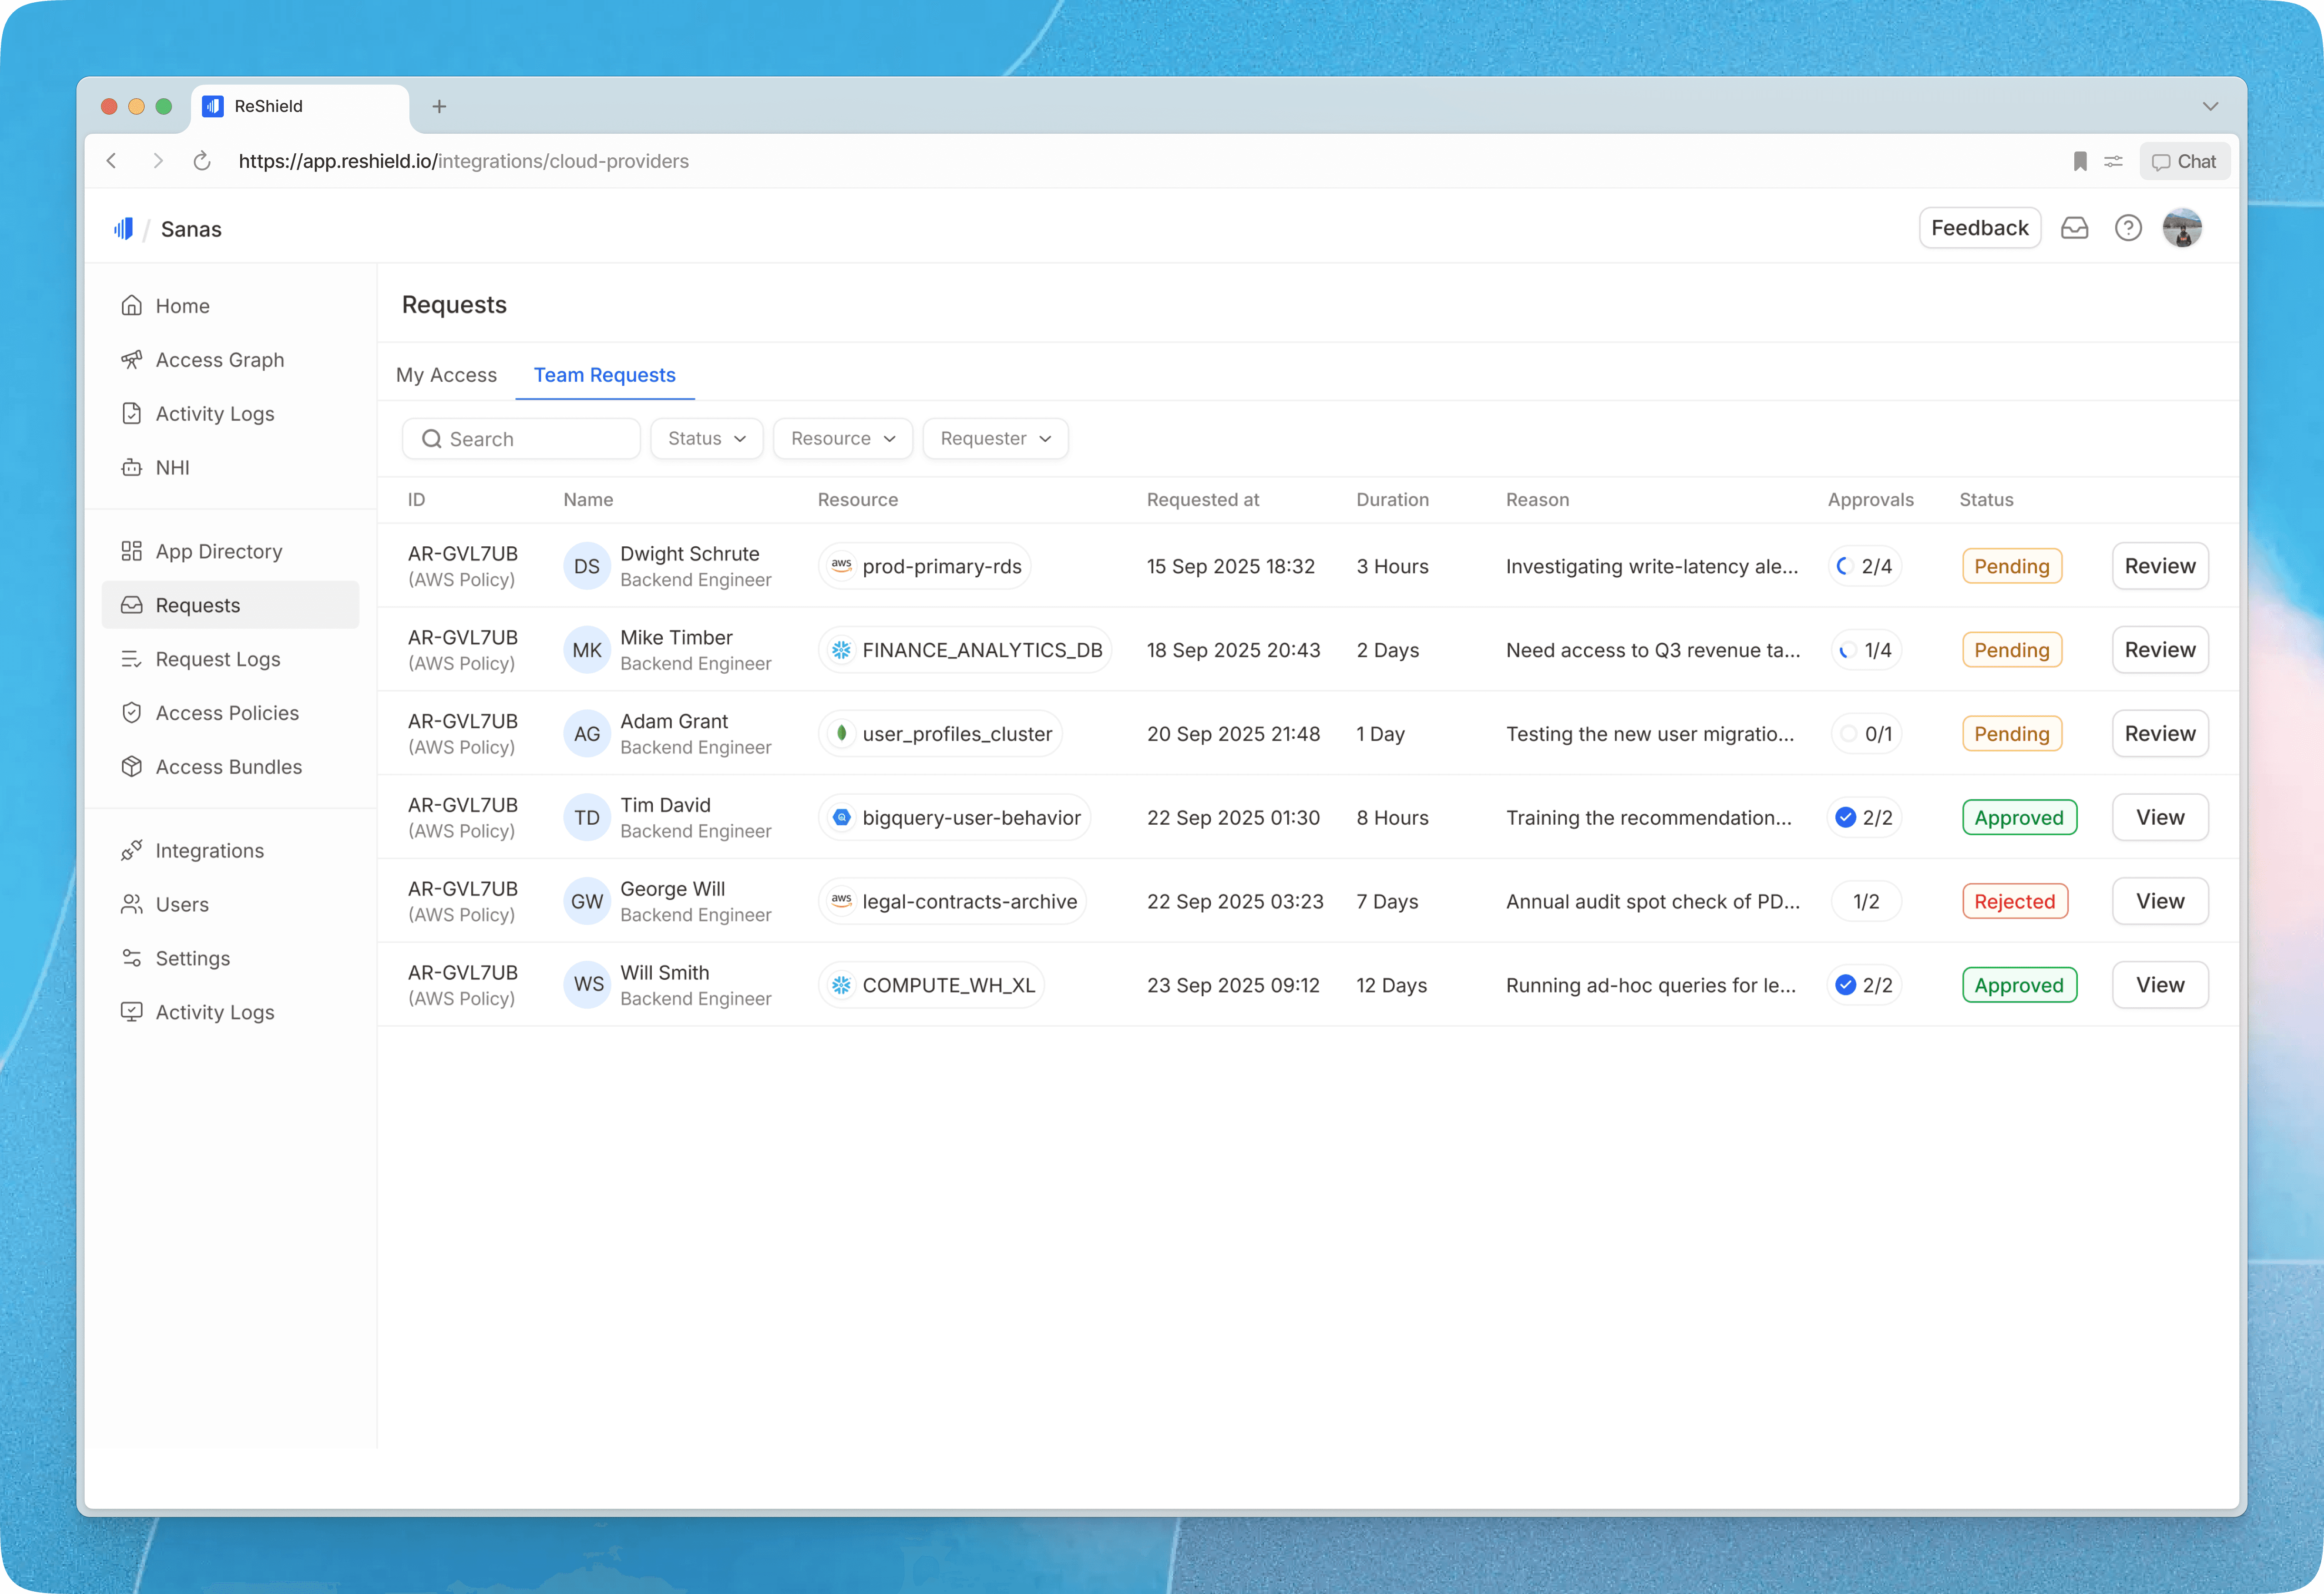The height and width of the screenshot is (1594, 2324).
Task: Open the user profile avatar
Action: (2182, 228)
